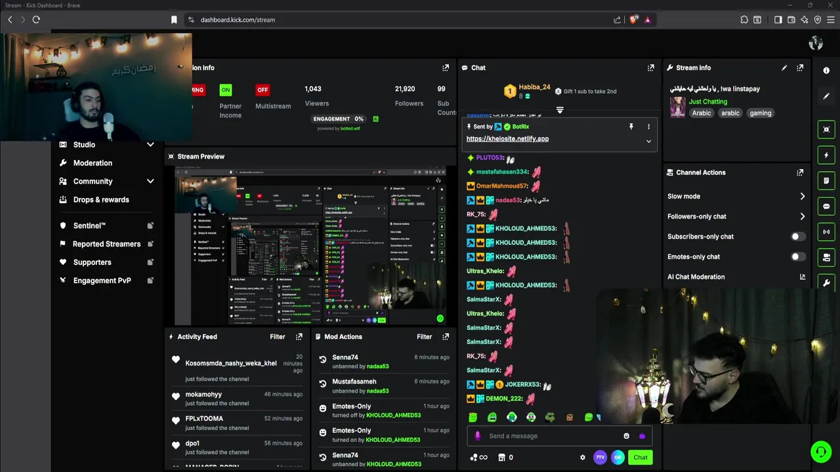Viewport: 840px width, 472px height.
Task: Click the purple bot icon in the message box
Action: 642,436
